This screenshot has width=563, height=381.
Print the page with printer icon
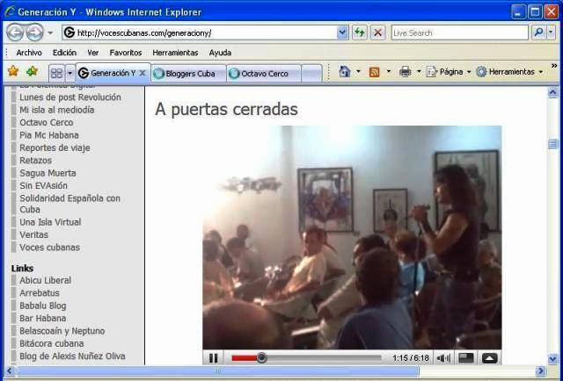tap(405, 72)
